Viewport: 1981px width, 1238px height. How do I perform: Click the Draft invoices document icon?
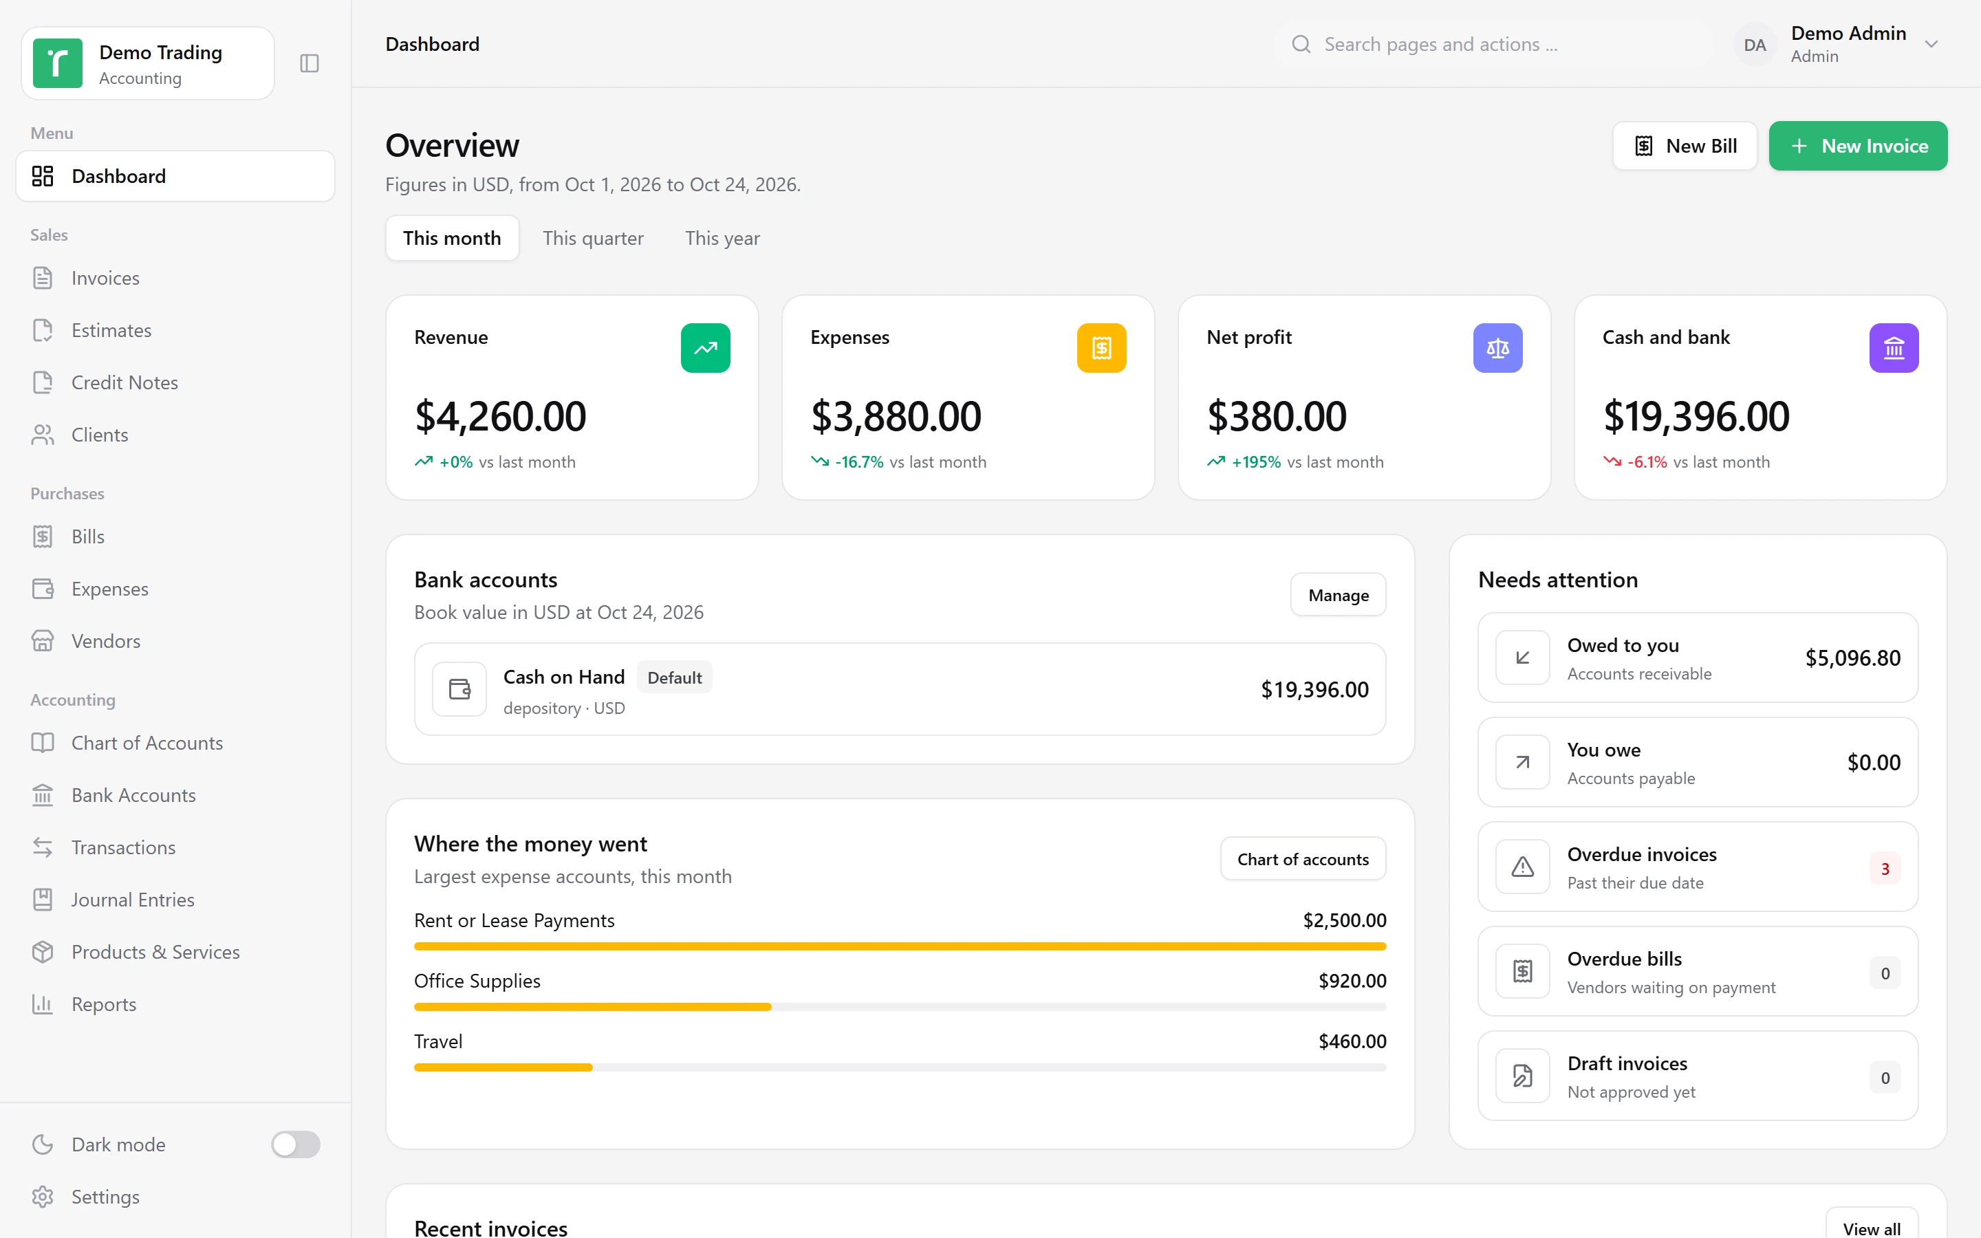[1523, 1076]
